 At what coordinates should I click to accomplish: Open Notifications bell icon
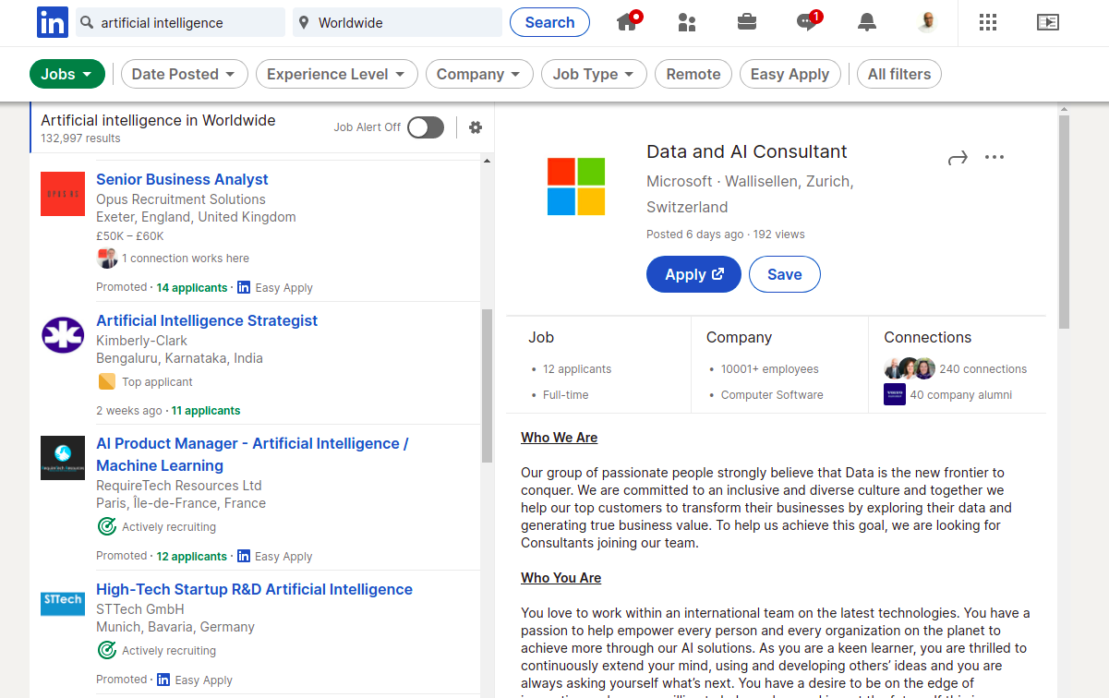coord(866,22)
